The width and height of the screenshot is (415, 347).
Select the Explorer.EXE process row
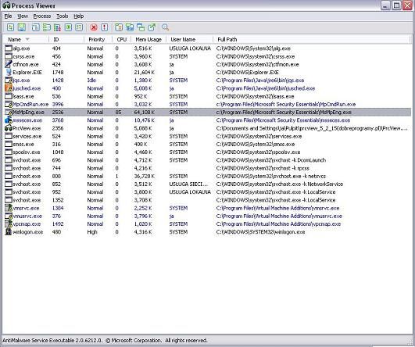(207, 72)
